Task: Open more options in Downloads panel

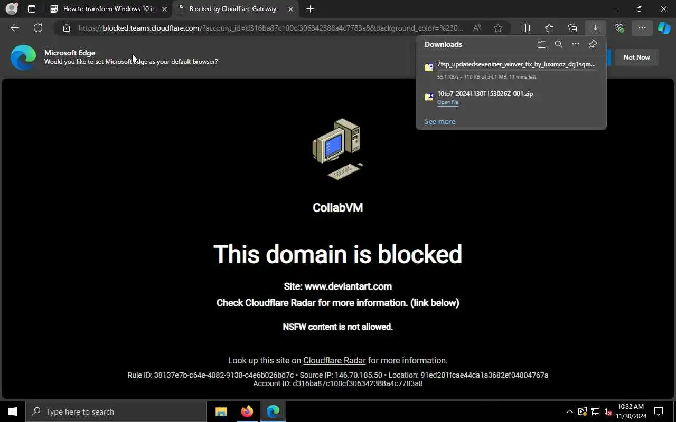Action: 576,44
